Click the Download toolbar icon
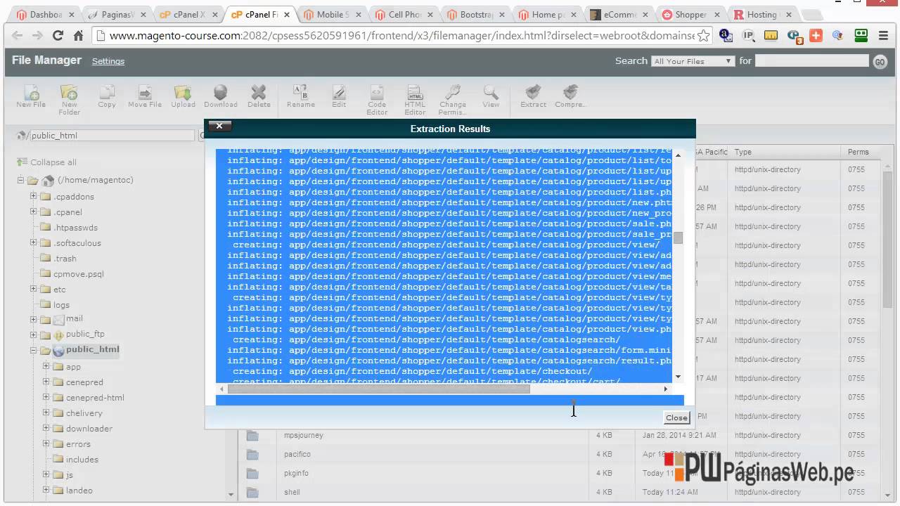This screenshot has width=900, height=506. (x=221, y=96)
